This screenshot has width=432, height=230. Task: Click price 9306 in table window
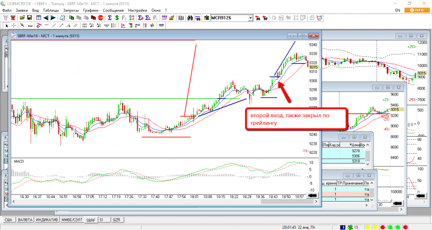click(x=355, y=156)
